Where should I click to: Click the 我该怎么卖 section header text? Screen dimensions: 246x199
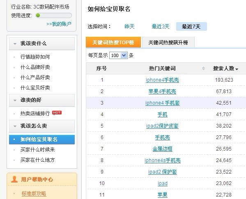pos(34,126)
